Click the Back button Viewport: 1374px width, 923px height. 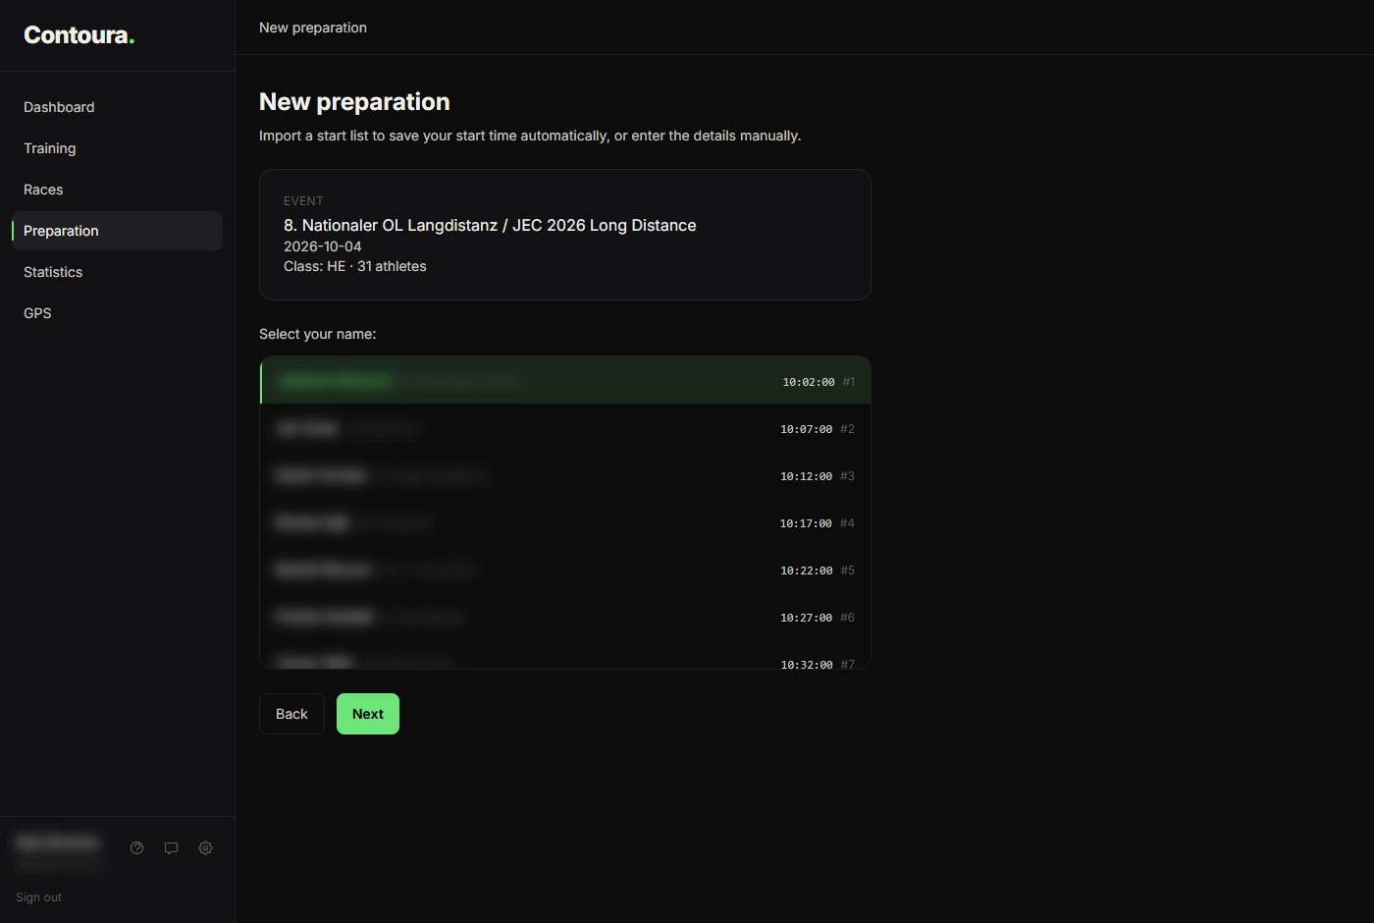291,714
